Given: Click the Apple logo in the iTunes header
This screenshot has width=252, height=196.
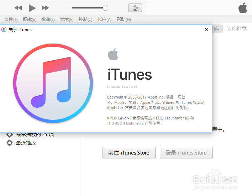Looking at the screenshot, I should pyautogui.click(x=243, y=8).
